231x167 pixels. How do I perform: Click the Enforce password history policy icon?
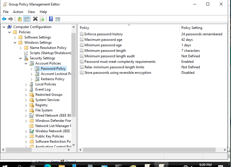tap(82, 34)
